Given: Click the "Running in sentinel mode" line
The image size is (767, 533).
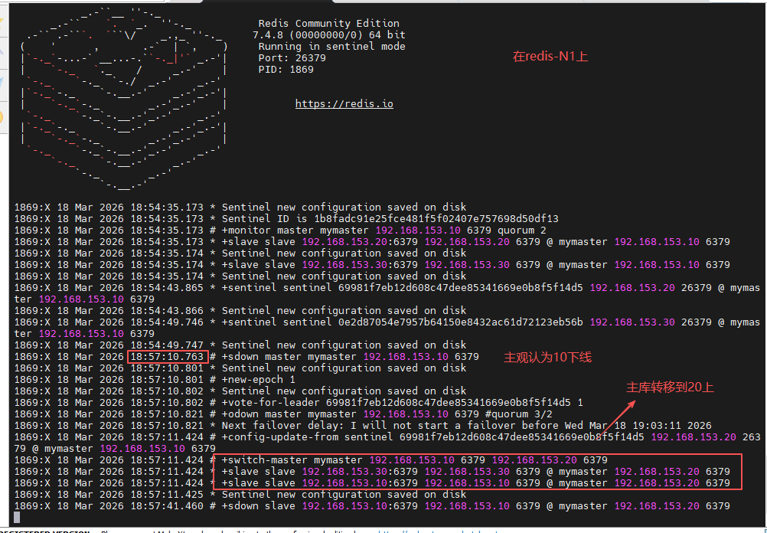Looking at the screenshot, I should point(331,47).
